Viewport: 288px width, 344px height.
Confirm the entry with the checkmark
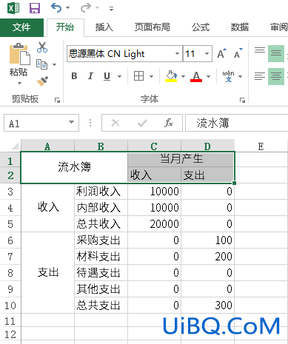pos(142,123)
